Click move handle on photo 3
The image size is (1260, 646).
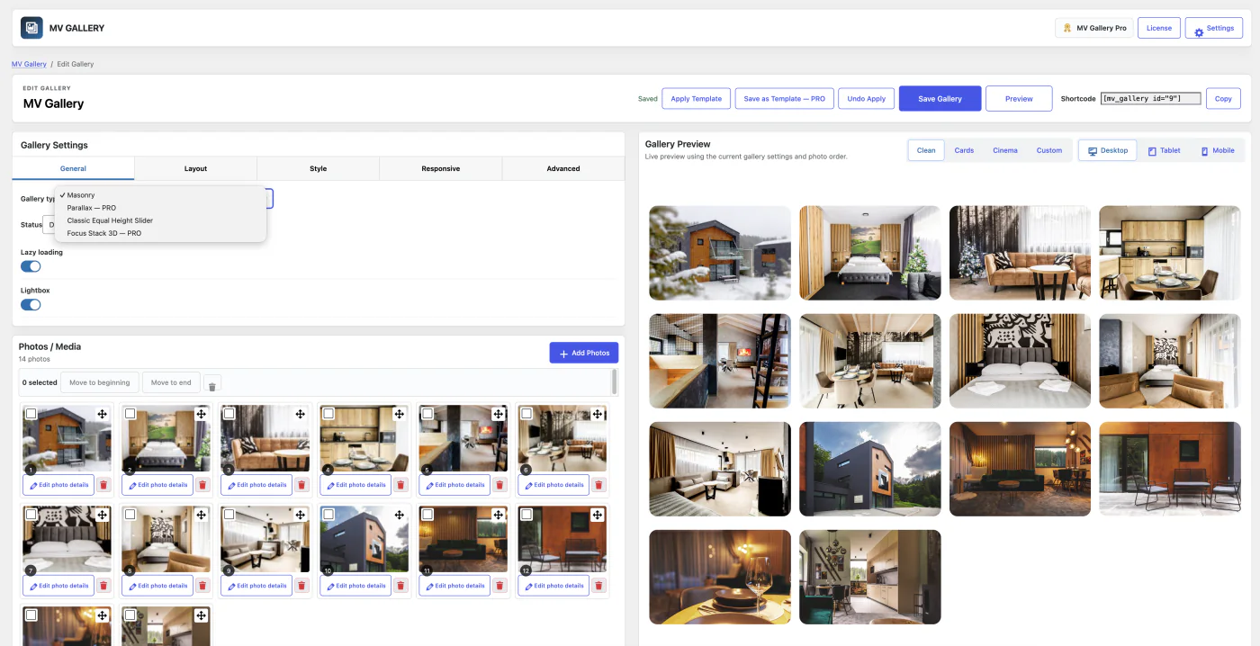click(x=301, y=414)
